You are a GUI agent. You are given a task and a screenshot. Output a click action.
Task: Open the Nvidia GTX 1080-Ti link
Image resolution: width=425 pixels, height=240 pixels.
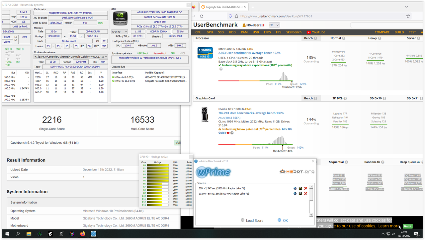coord(231,109)
